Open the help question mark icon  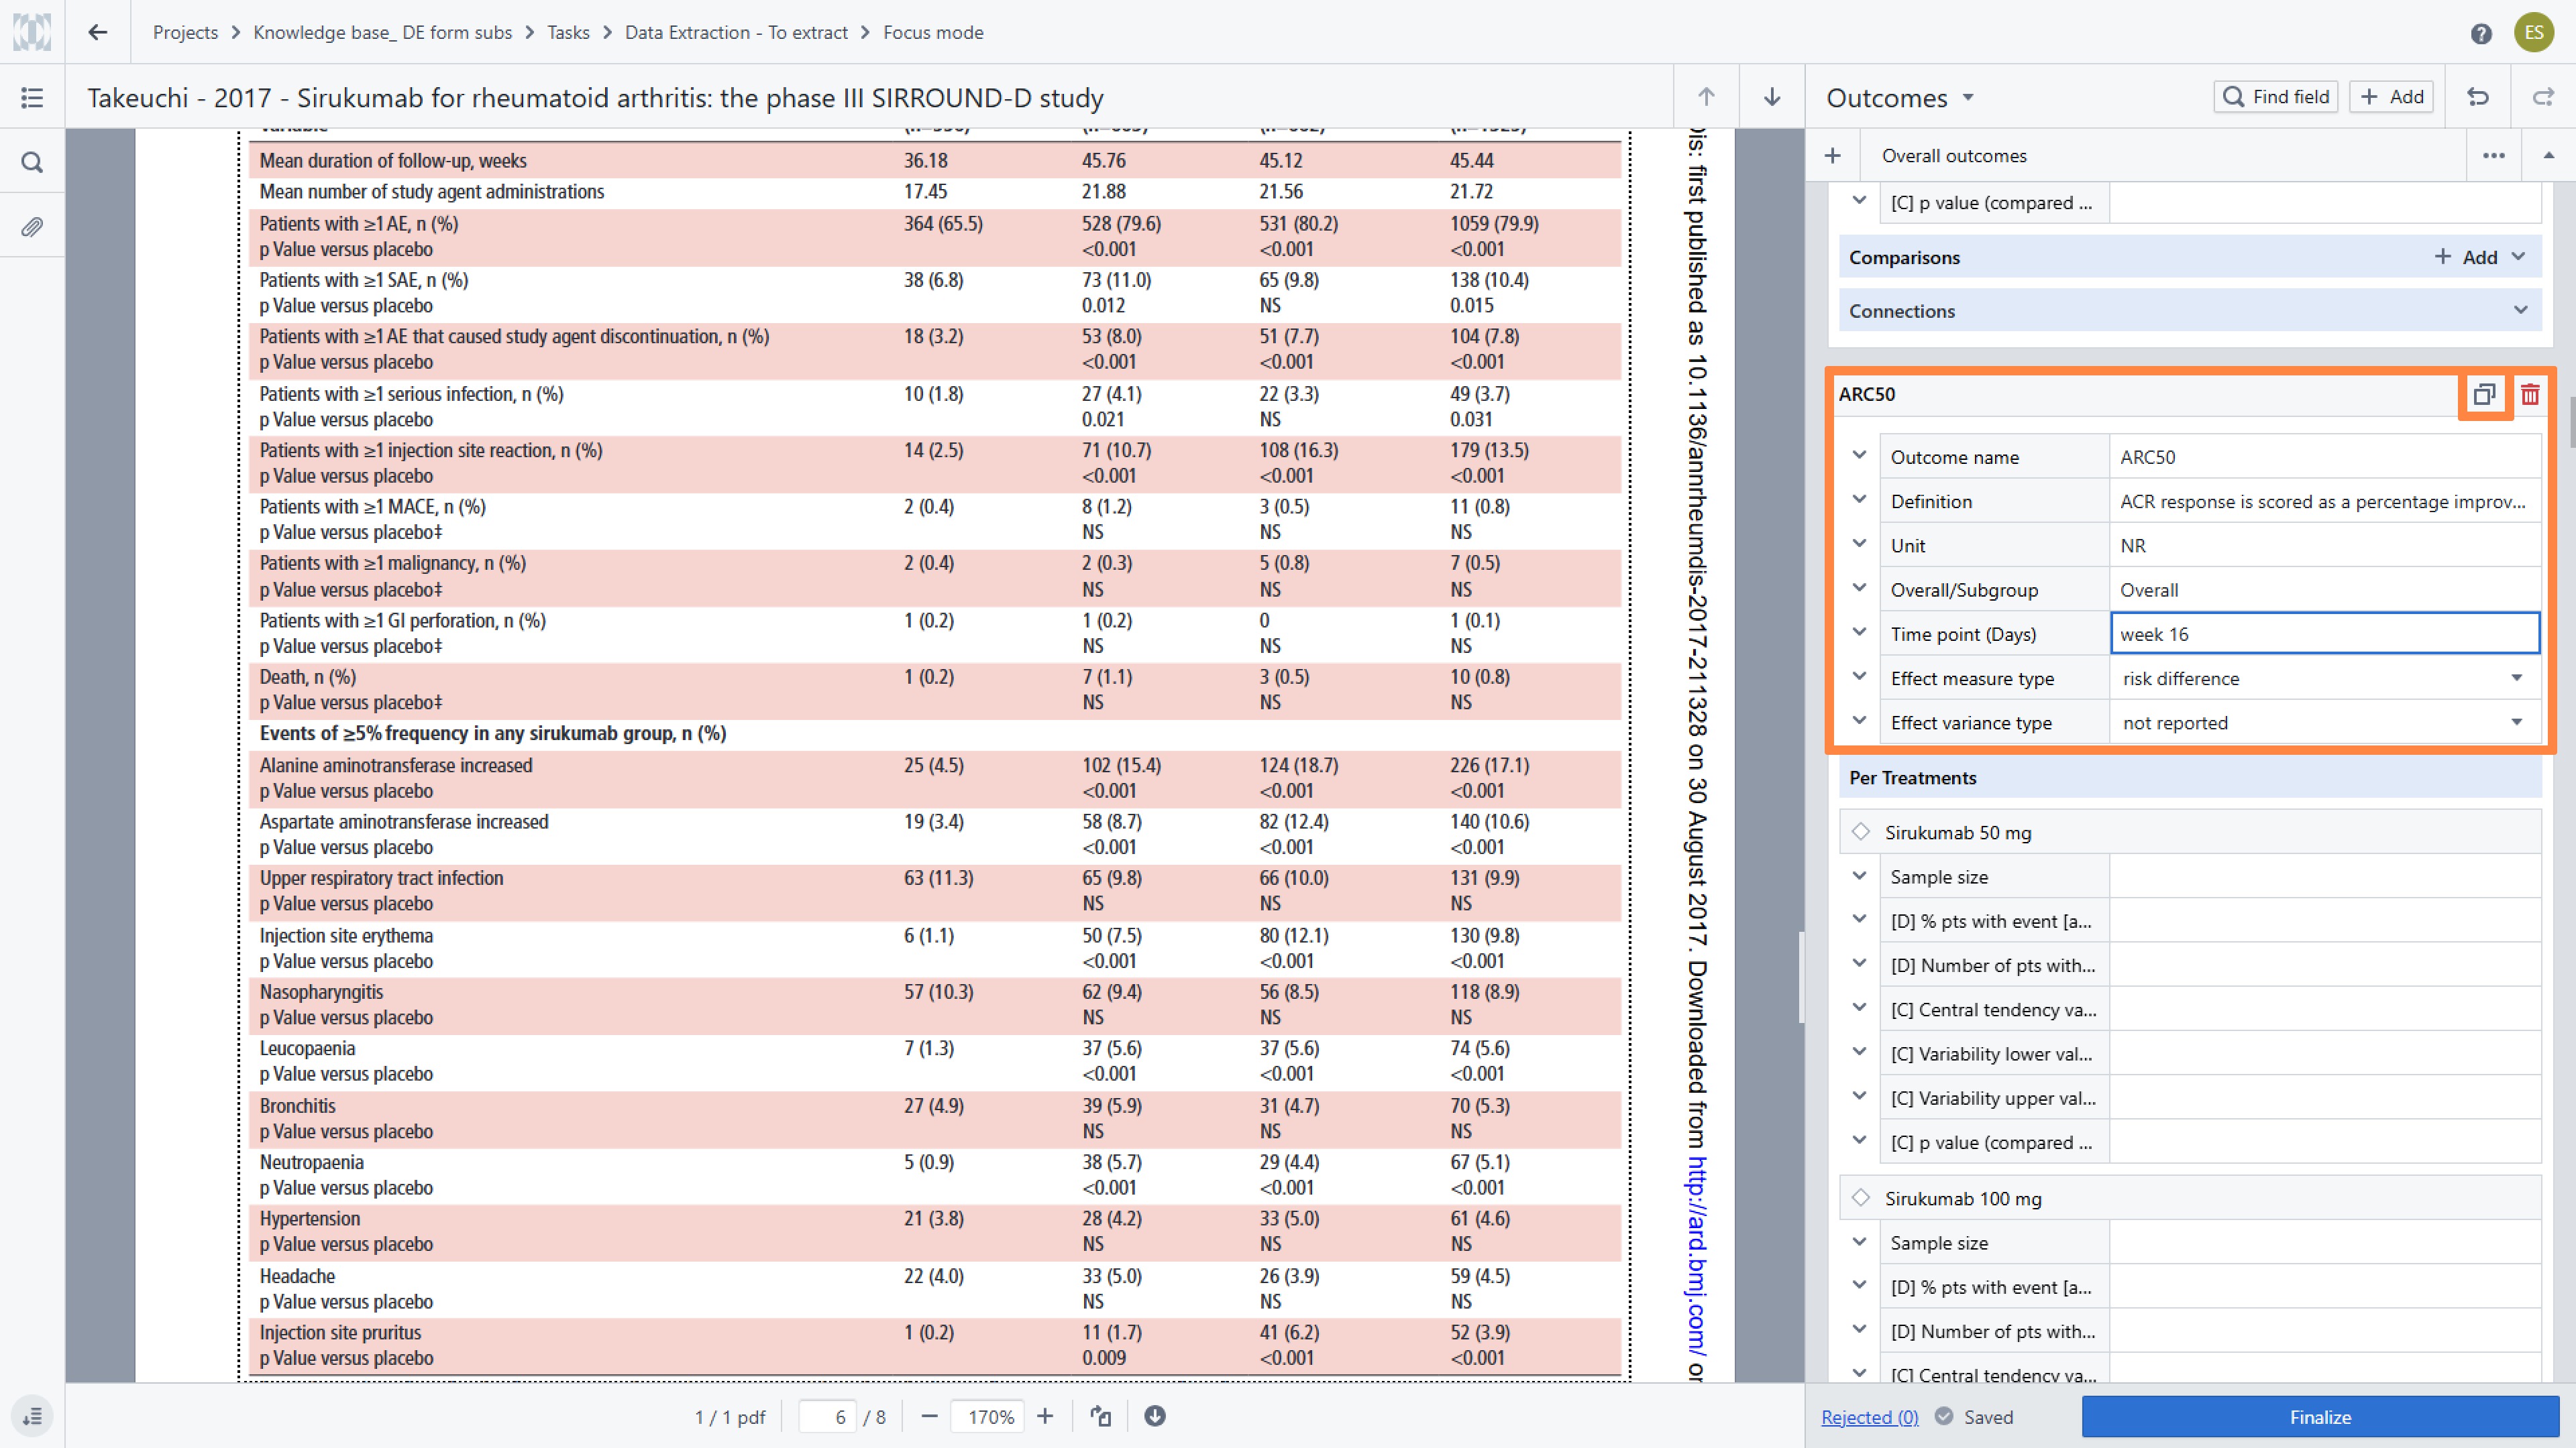point(2481,33)
